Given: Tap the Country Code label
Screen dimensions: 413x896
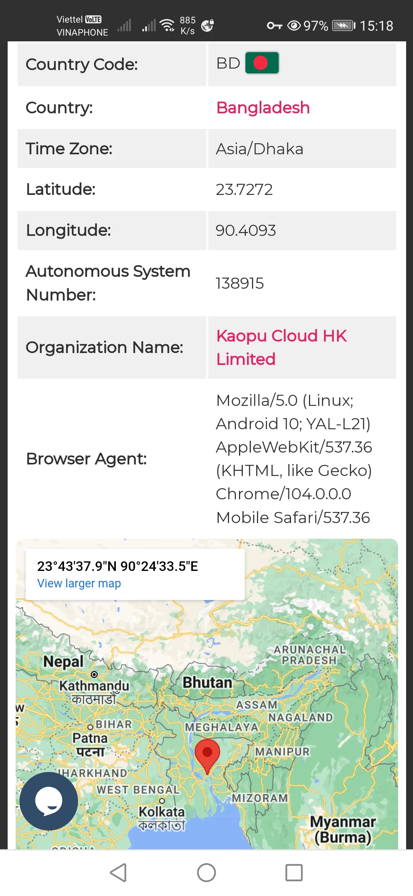Looking at the screenshot, I should pyautogui.click(x=82, y=64).
